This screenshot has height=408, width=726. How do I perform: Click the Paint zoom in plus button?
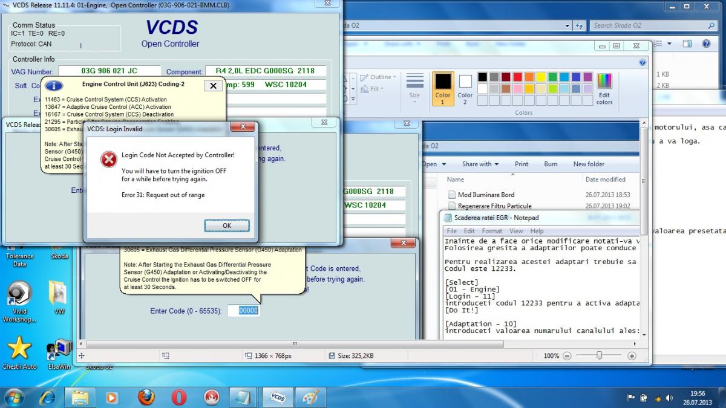pyautogui.click(x=632, y=356)
